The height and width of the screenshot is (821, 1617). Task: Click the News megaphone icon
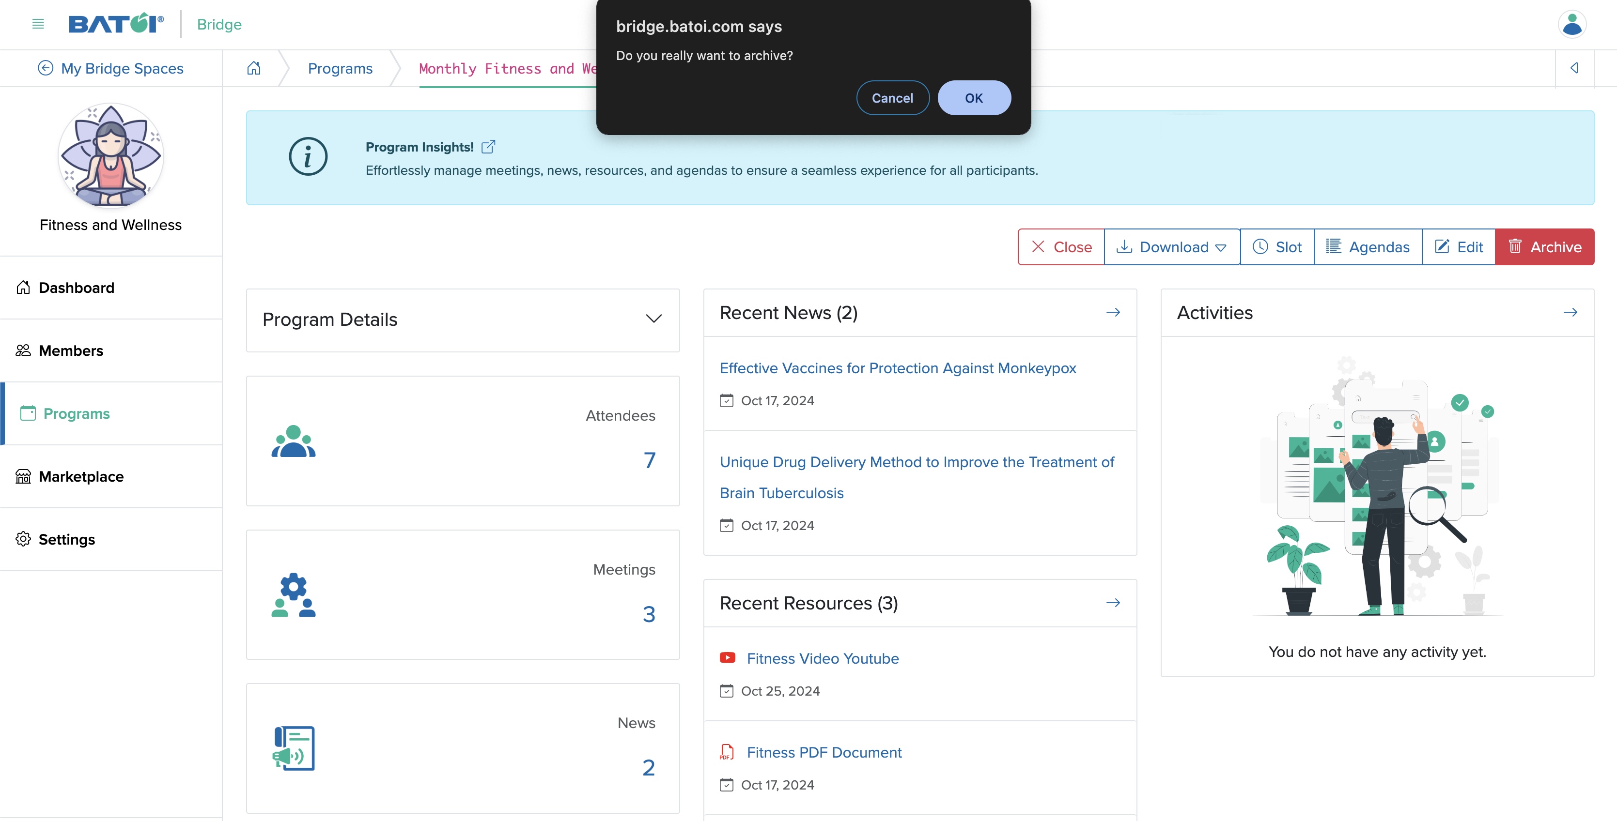293,748
